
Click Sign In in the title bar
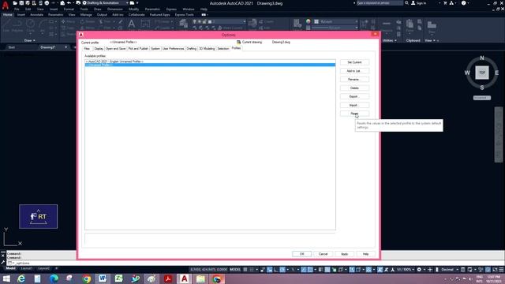[x=419, y=3]
